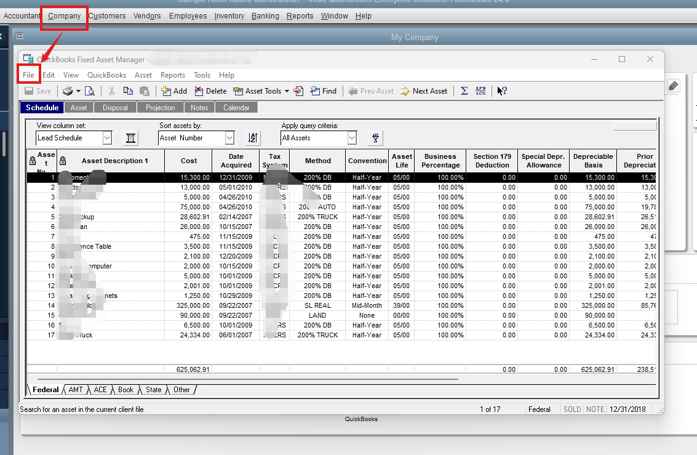Click the My Company window menu icon

pos(20,36)
